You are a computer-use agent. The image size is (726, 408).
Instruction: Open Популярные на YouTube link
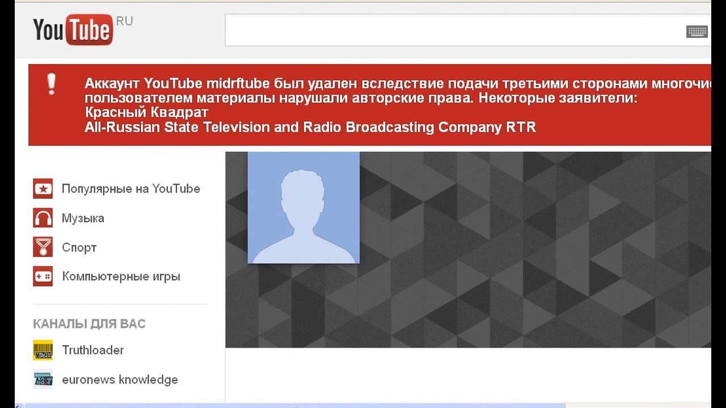tap(131, 189)
